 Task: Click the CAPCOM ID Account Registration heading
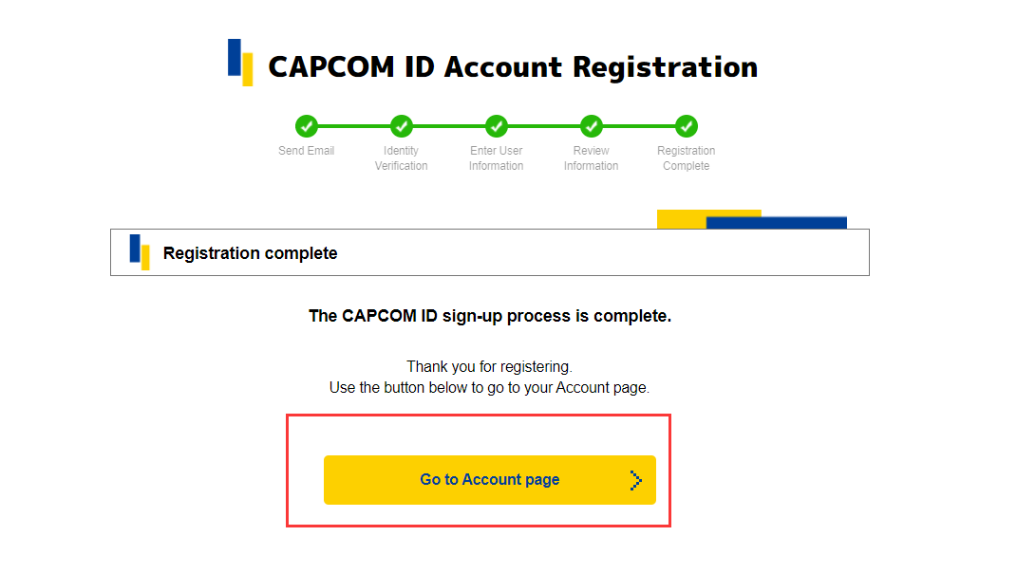[x=513, y=66]
